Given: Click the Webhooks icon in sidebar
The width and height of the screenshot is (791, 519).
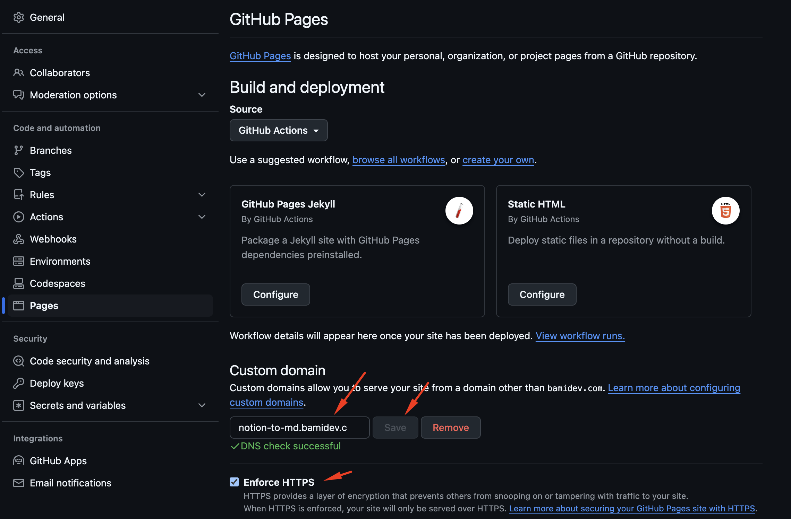Looking at the screenshot, I should [19, 239].
